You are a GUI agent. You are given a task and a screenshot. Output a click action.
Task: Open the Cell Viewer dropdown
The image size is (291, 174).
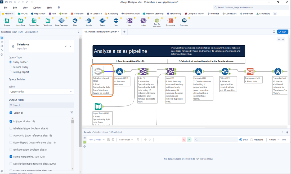tap(126, 140)
